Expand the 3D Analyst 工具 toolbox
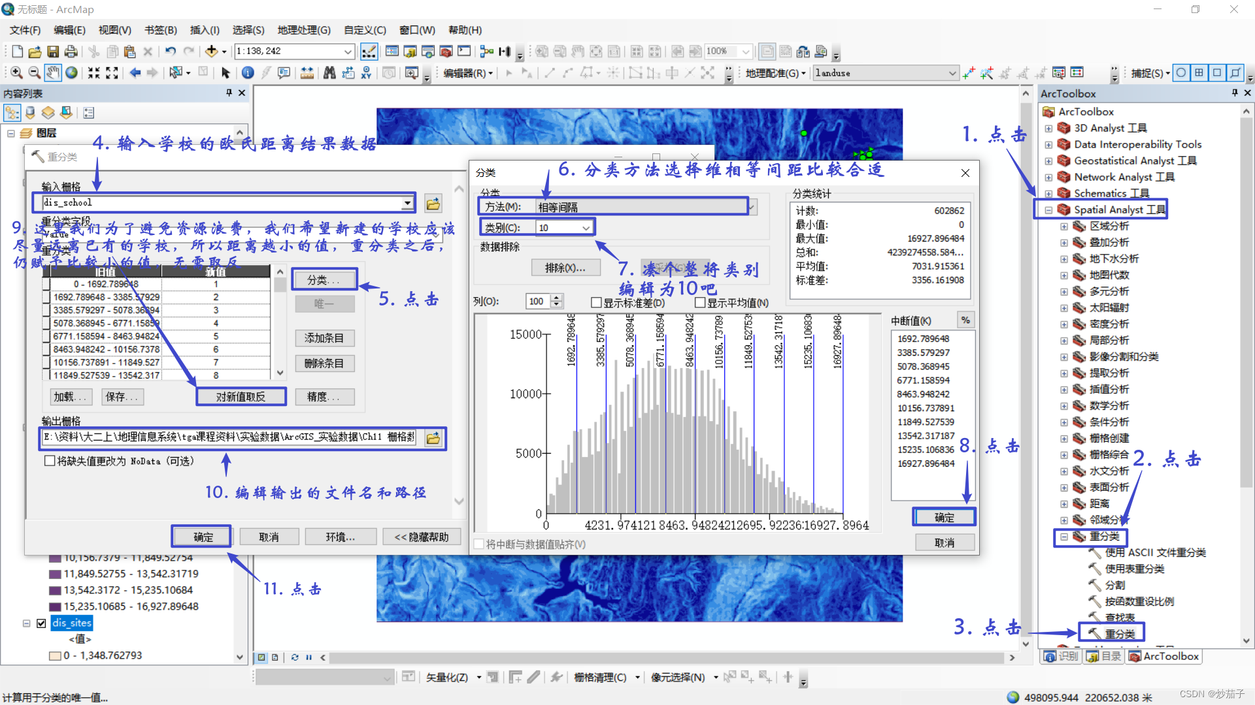This screenshot has height=705, width=1255. (1048, 129)
